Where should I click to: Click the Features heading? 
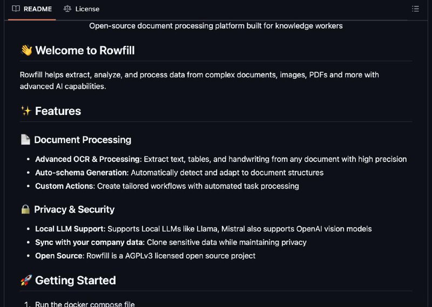tap(58, 111)
